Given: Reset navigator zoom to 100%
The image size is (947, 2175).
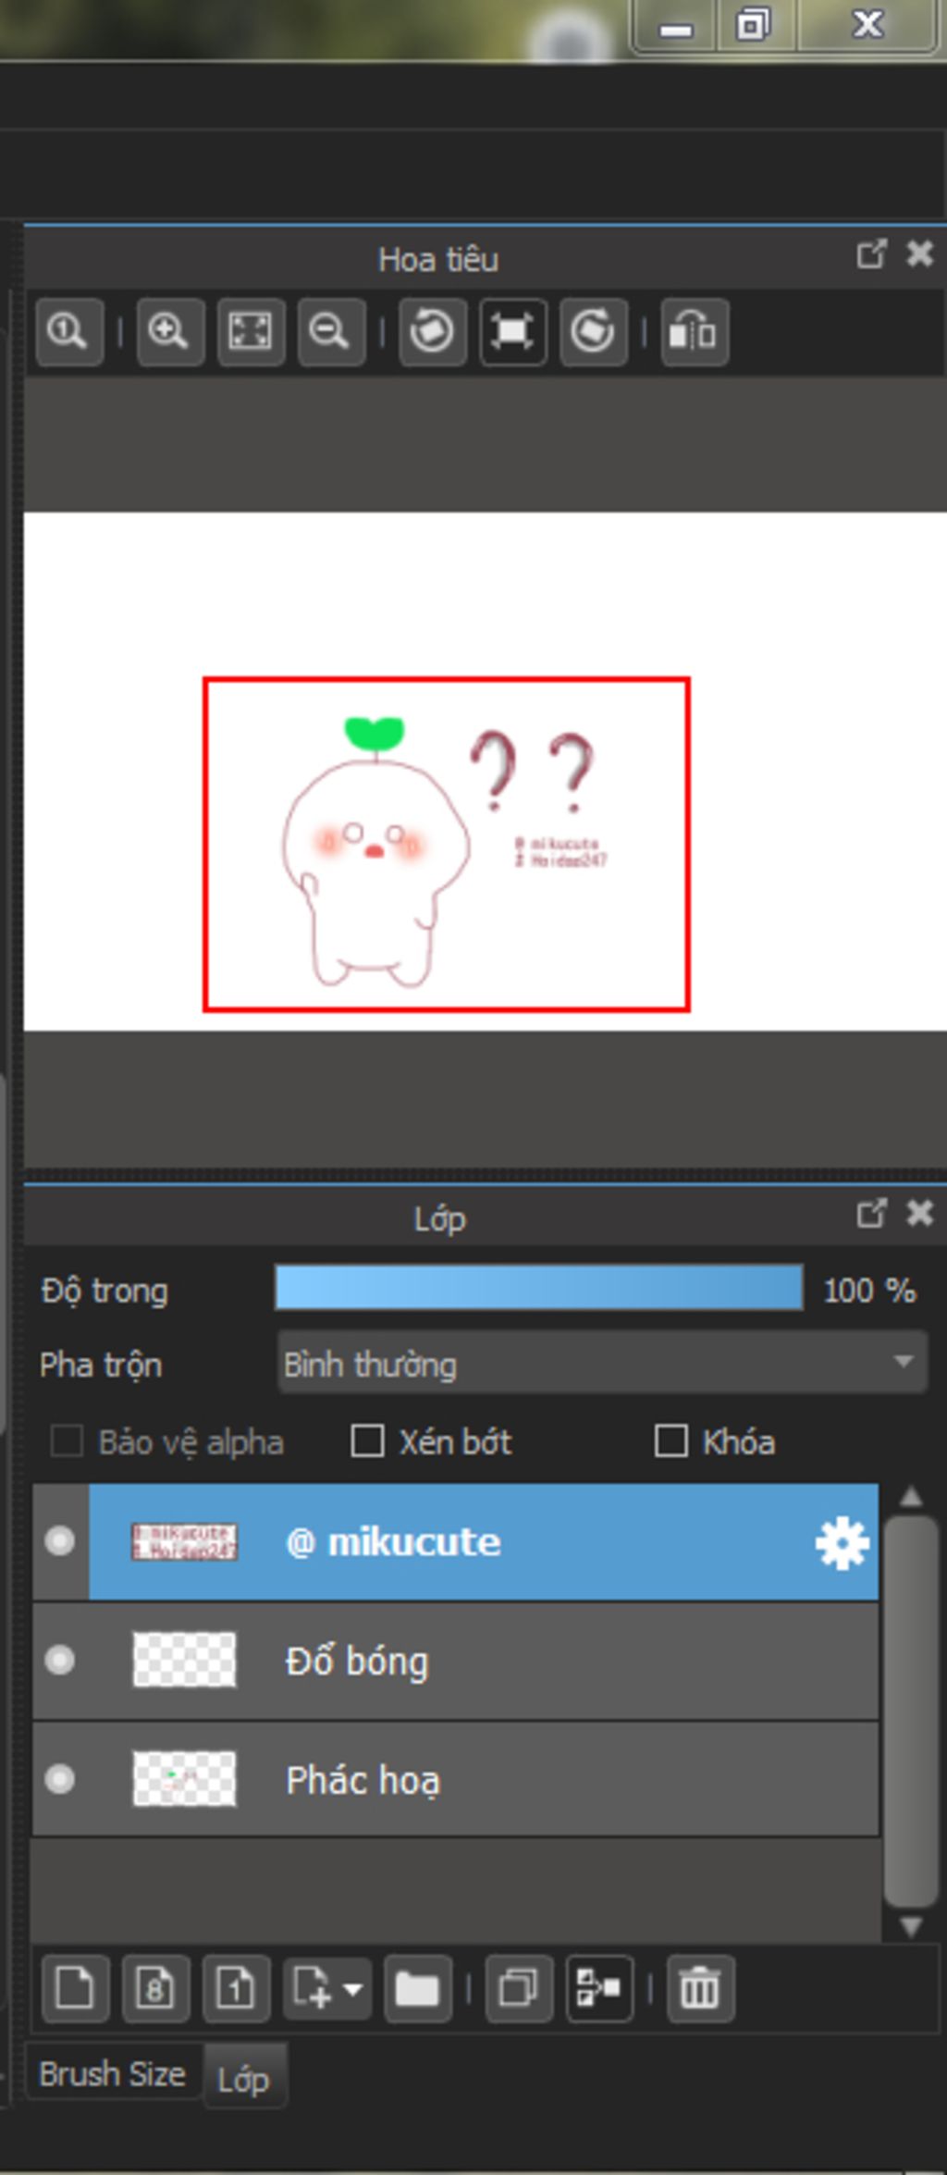Looking at the screenshot, I should point(69,331).
